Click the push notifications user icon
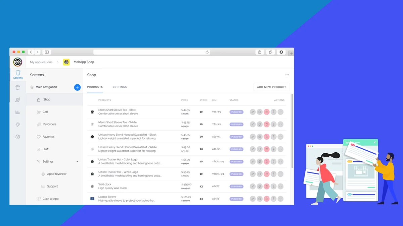The height and width of the screenshot is (226, 403). coord(18,99)
